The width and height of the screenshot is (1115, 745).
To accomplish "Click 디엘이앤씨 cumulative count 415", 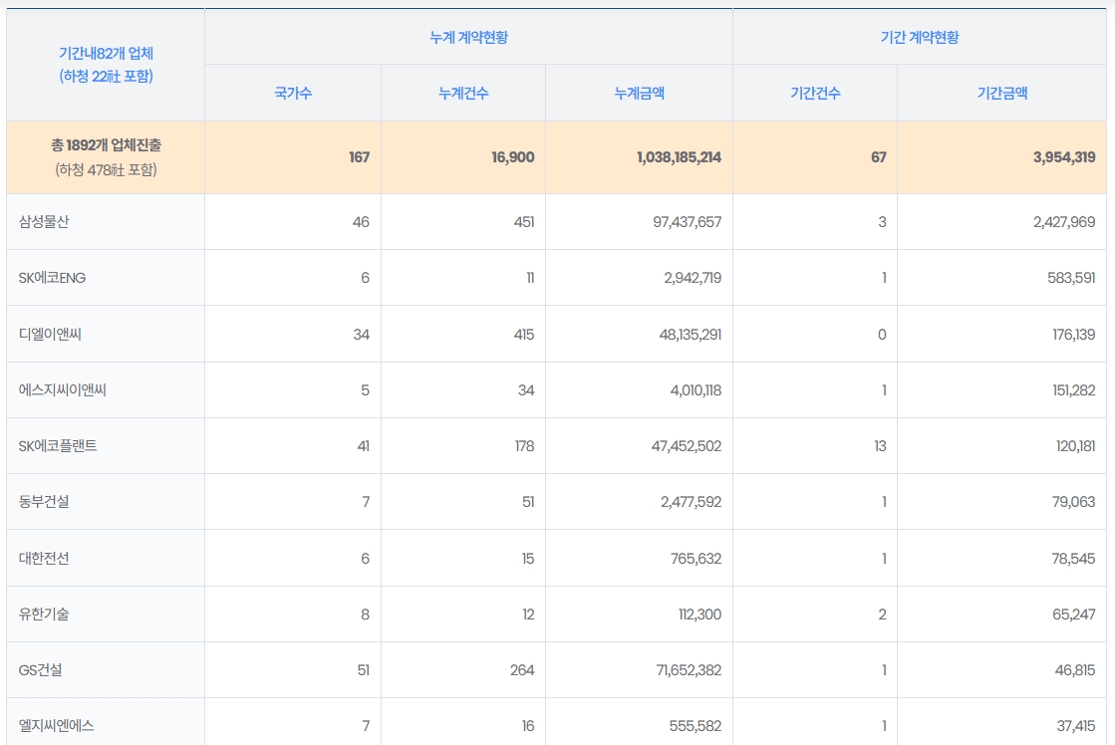I will click(524, 334).
